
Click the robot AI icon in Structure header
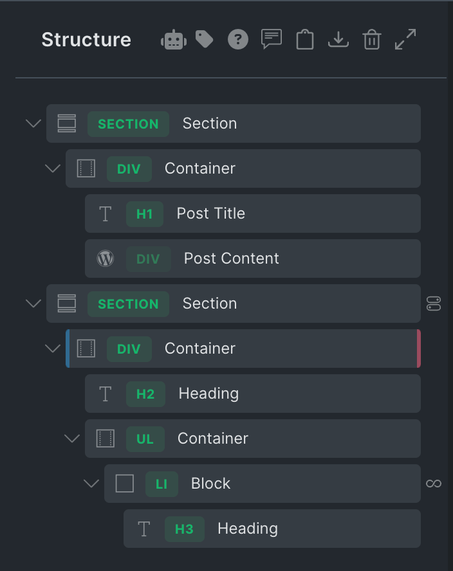[174, 40]
